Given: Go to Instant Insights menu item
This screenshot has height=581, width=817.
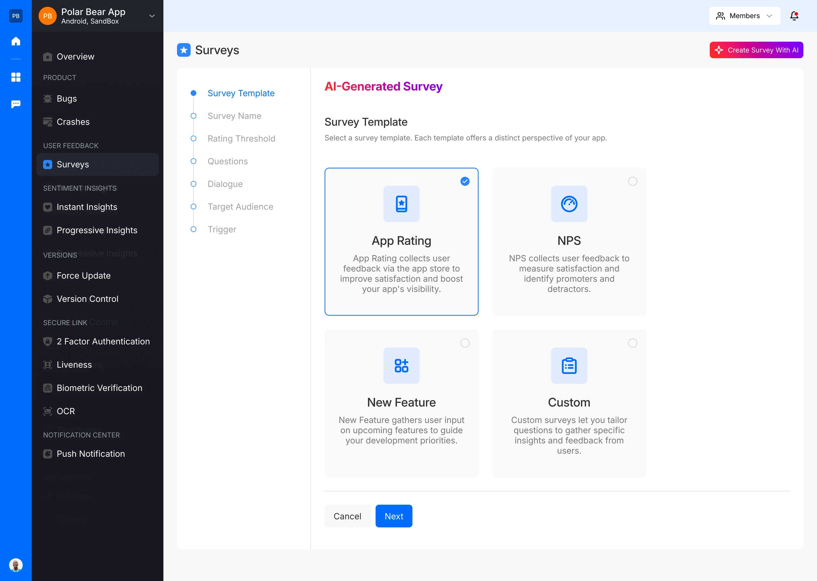Looking at the screenshot, I should coord(87,207).
